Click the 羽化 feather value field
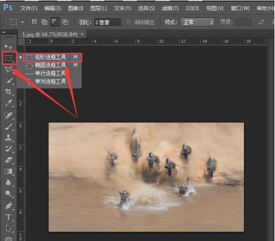The image size is (275, 241). tap(108, 22)
